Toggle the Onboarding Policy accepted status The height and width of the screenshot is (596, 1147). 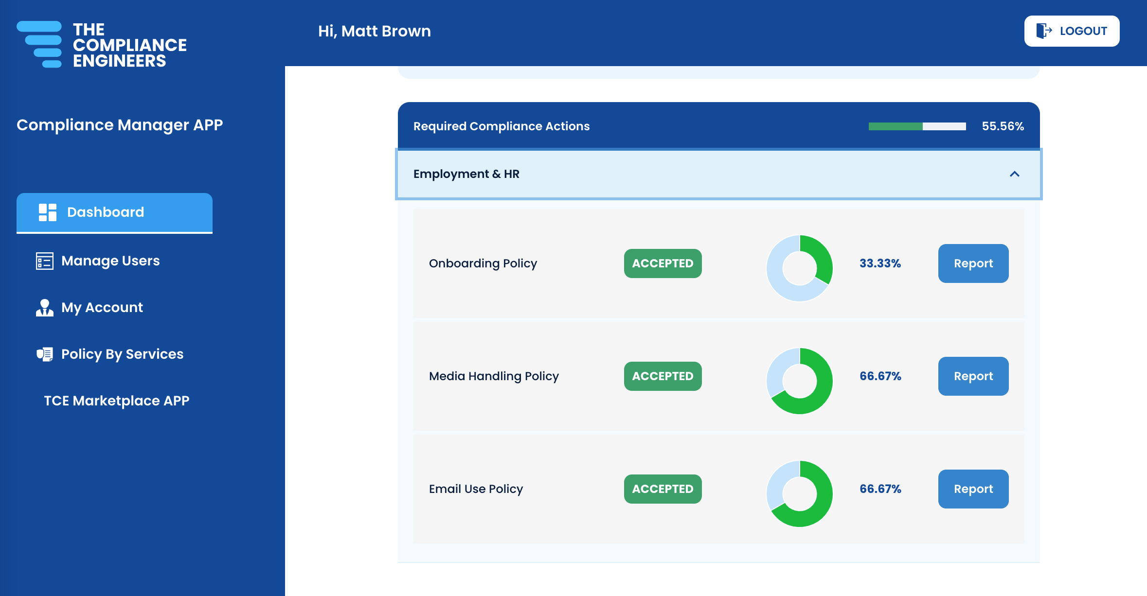click(x=662, y=263)
